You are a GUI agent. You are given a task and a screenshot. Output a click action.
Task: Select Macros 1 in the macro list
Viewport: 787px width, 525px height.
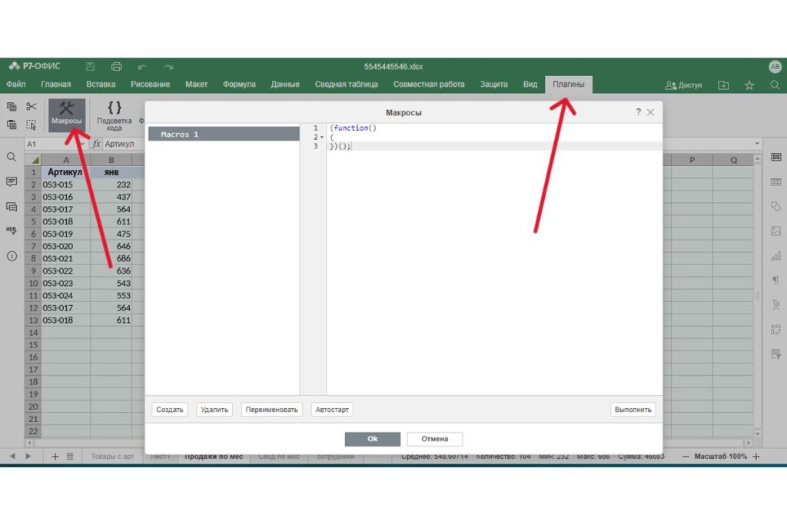223,135
